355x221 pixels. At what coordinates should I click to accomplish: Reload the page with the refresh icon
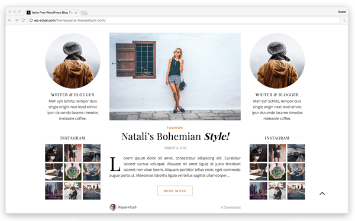pyautogui.click(x=23, y=20)
